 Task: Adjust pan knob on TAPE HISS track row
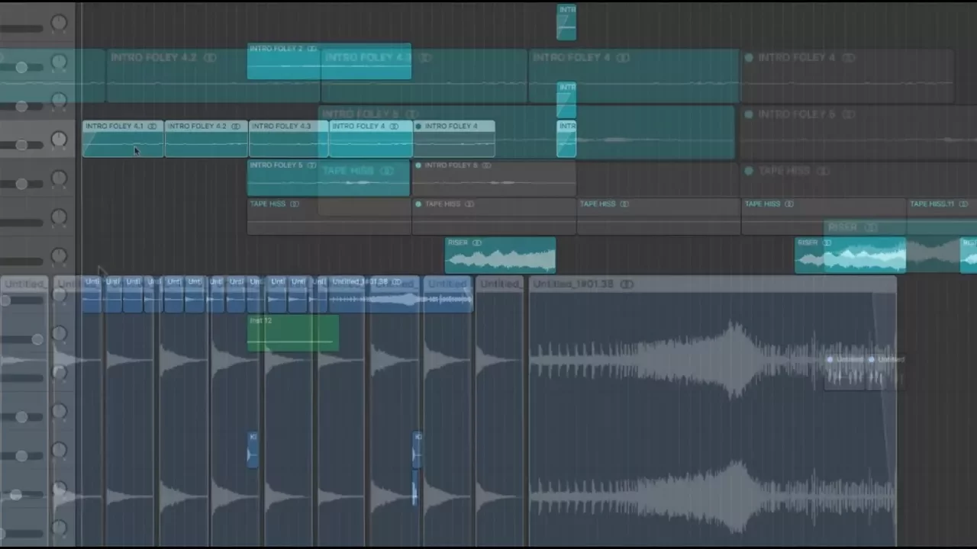pyautogui.click(x=59, y=217)
